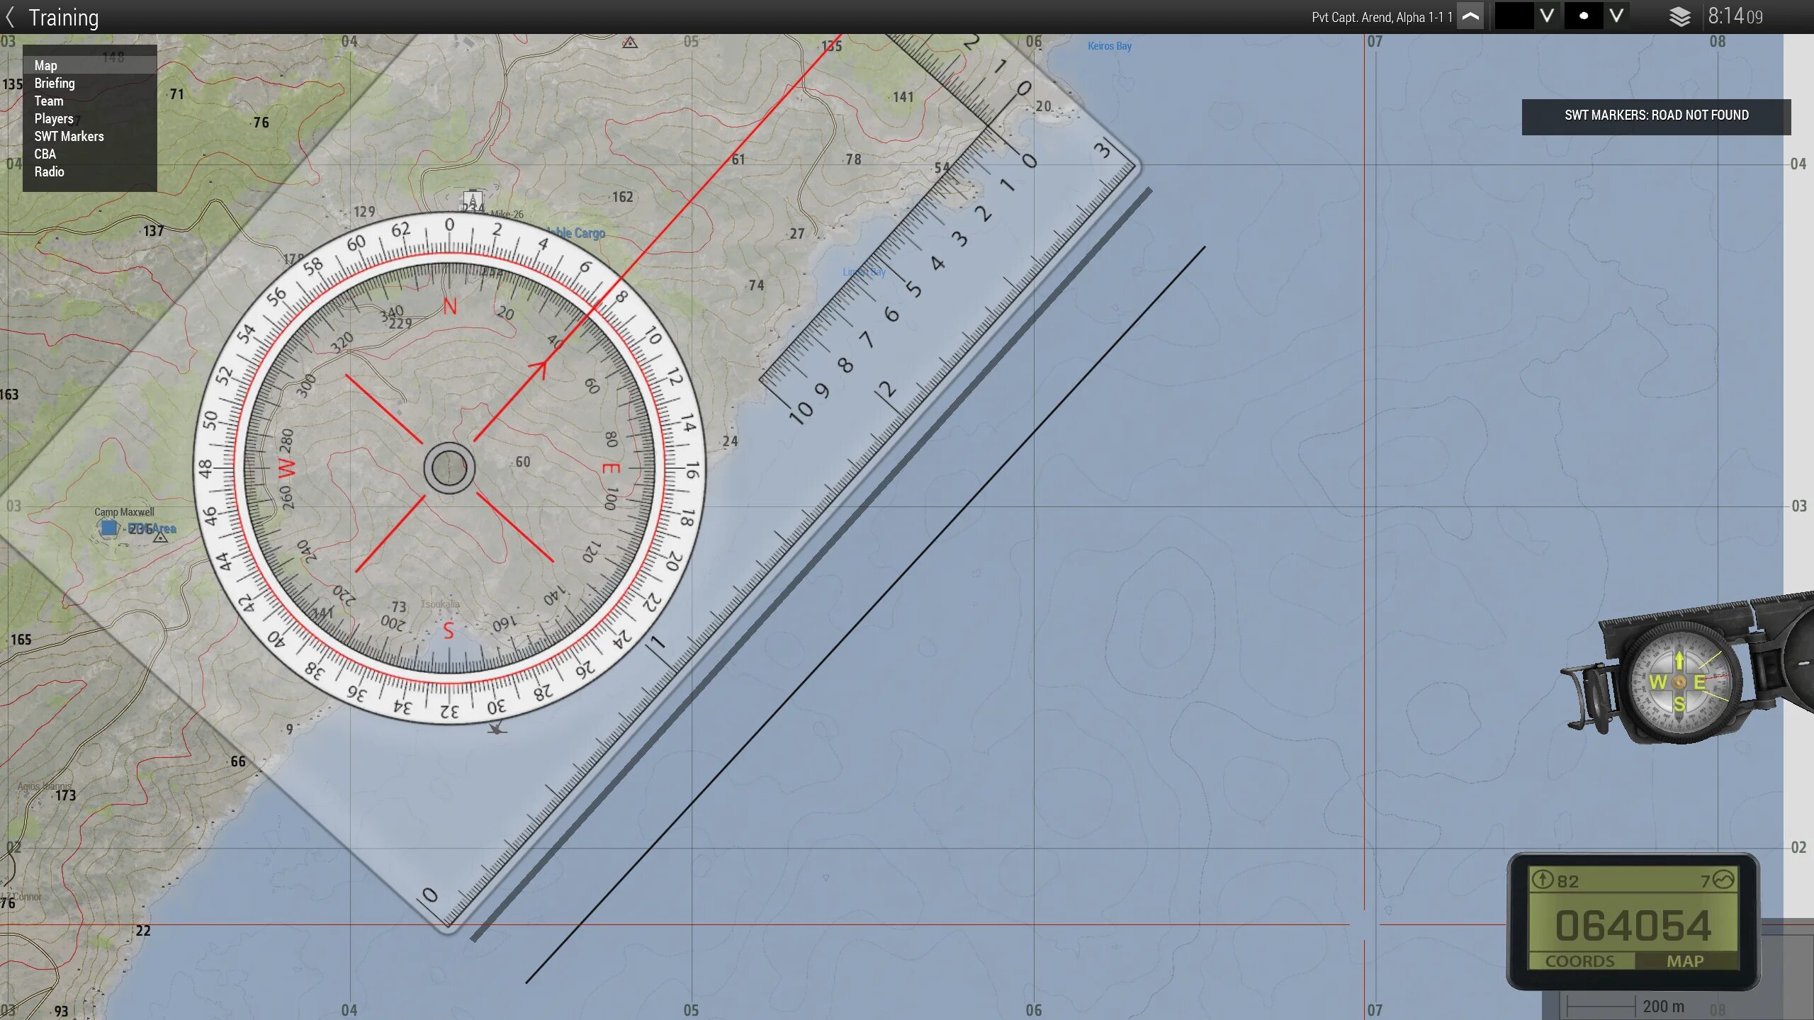Click the mission clock reading 8:14
The width and height of the screenshot is (1814, 1020).
tap(1735, 16)
